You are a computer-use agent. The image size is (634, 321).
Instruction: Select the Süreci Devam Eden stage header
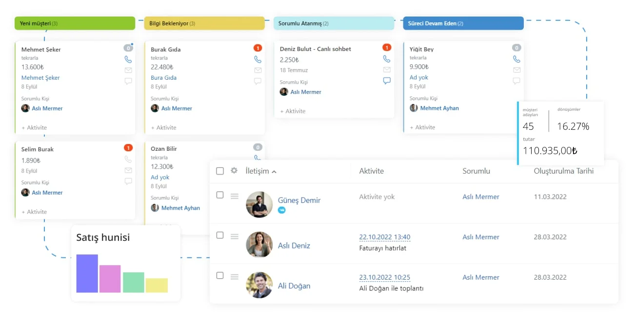(x=463, y=23)
